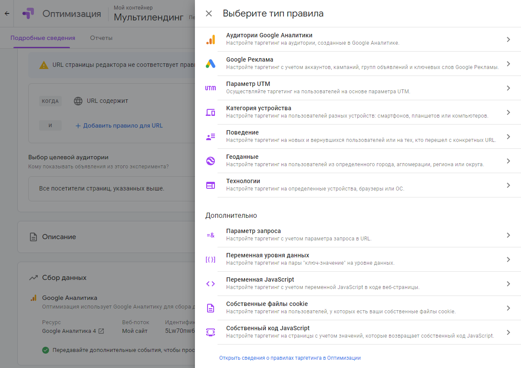Select the Технологии rule type
This screenshot has height=368, width=521.
[358, 185]
